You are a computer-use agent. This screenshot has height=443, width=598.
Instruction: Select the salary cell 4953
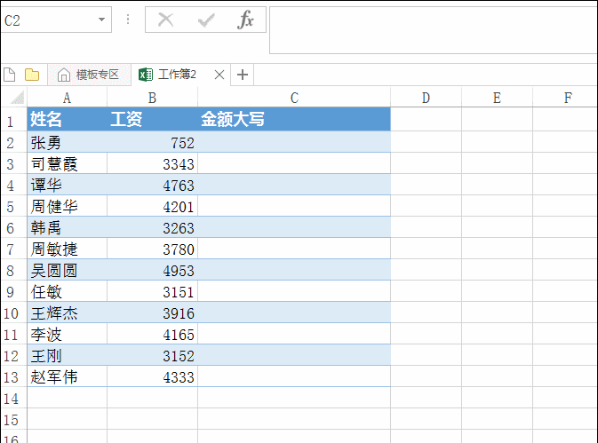[x=152, y=270]
